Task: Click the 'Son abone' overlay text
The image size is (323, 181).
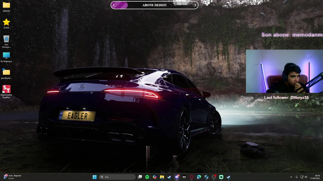Action: (x=292, y=35)
